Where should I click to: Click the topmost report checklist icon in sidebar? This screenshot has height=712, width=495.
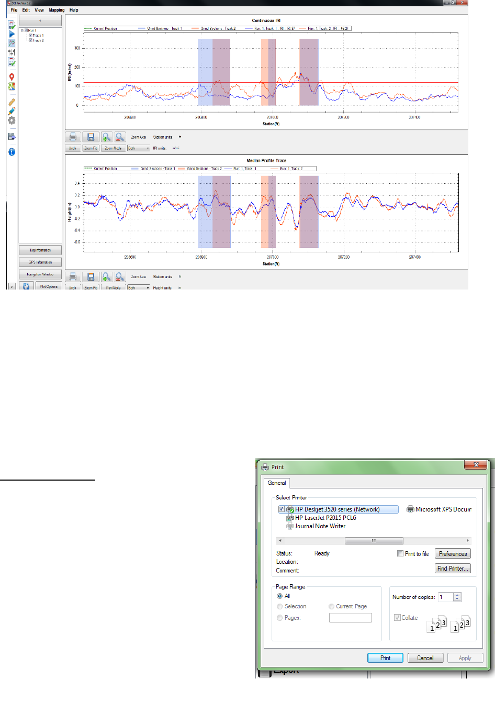click(x=12, y=25)
